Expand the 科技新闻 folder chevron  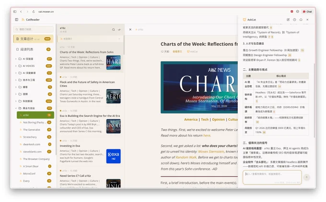[16, 101]
